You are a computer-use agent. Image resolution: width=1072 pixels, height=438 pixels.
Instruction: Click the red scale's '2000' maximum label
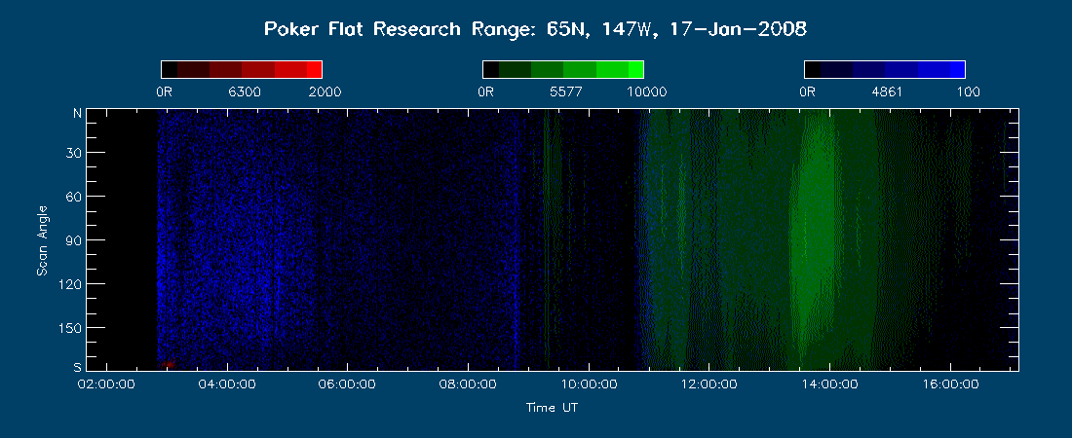click(x=325, y=92)
